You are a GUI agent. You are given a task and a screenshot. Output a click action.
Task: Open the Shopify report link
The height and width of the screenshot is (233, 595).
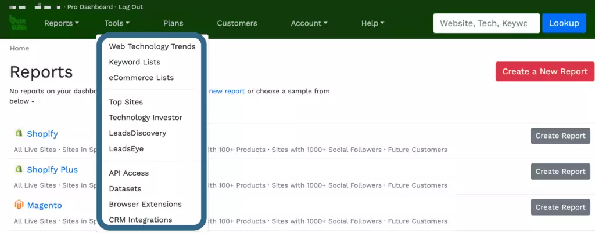point(42,134)
